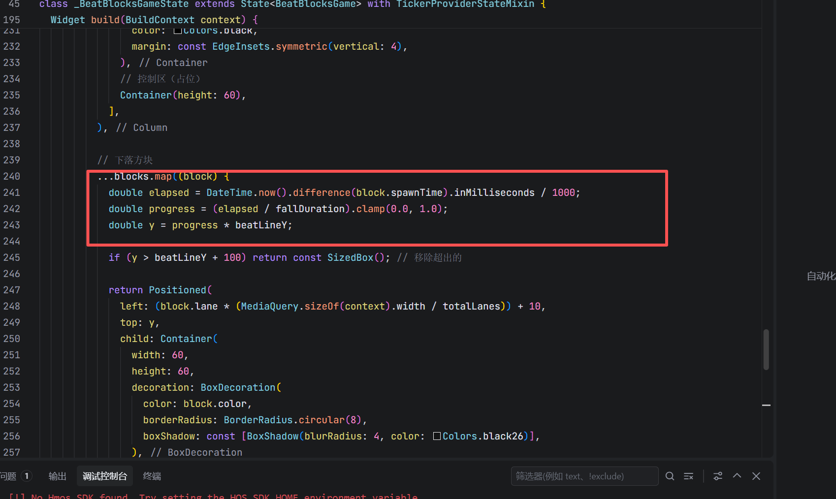Close the bottom panel with X
836x499 pixels.
point(756,476)
